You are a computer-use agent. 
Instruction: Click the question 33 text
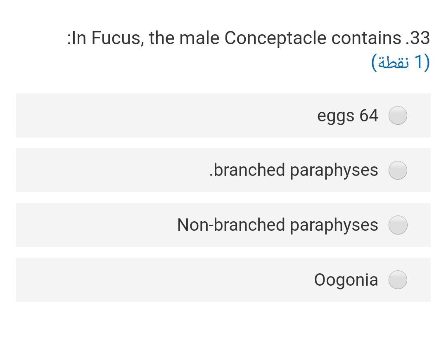coord(248,38)
